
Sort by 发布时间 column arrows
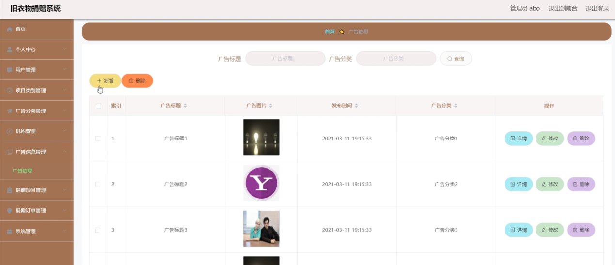point(357,106)
